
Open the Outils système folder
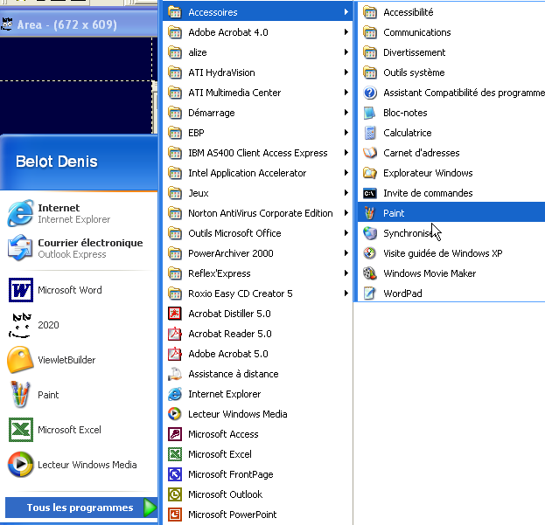tap(451, 73)
